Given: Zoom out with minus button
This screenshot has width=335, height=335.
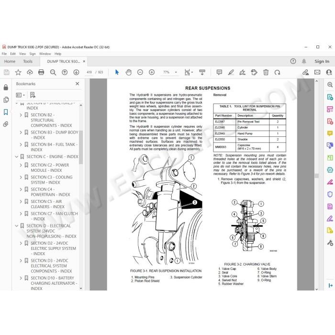Looking at the screenshot, I should click(140, 72).
